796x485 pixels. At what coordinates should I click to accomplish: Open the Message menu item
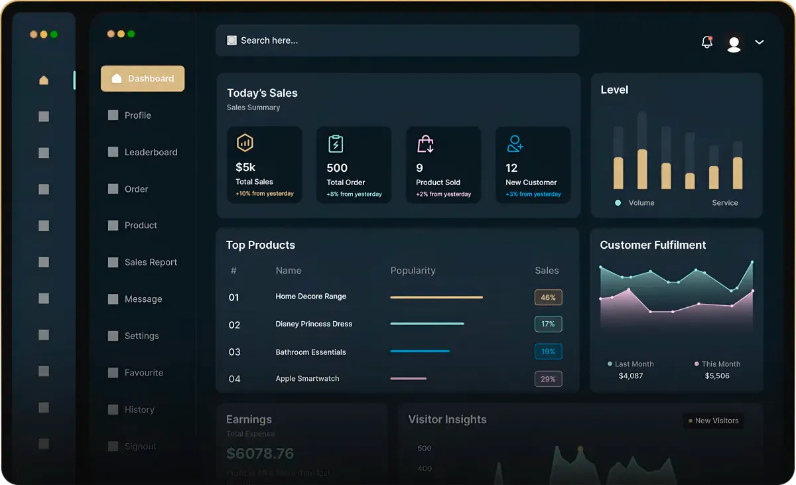point(135,299)
